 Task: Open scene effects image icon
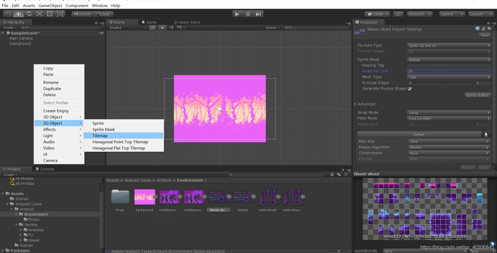point(179,27)
